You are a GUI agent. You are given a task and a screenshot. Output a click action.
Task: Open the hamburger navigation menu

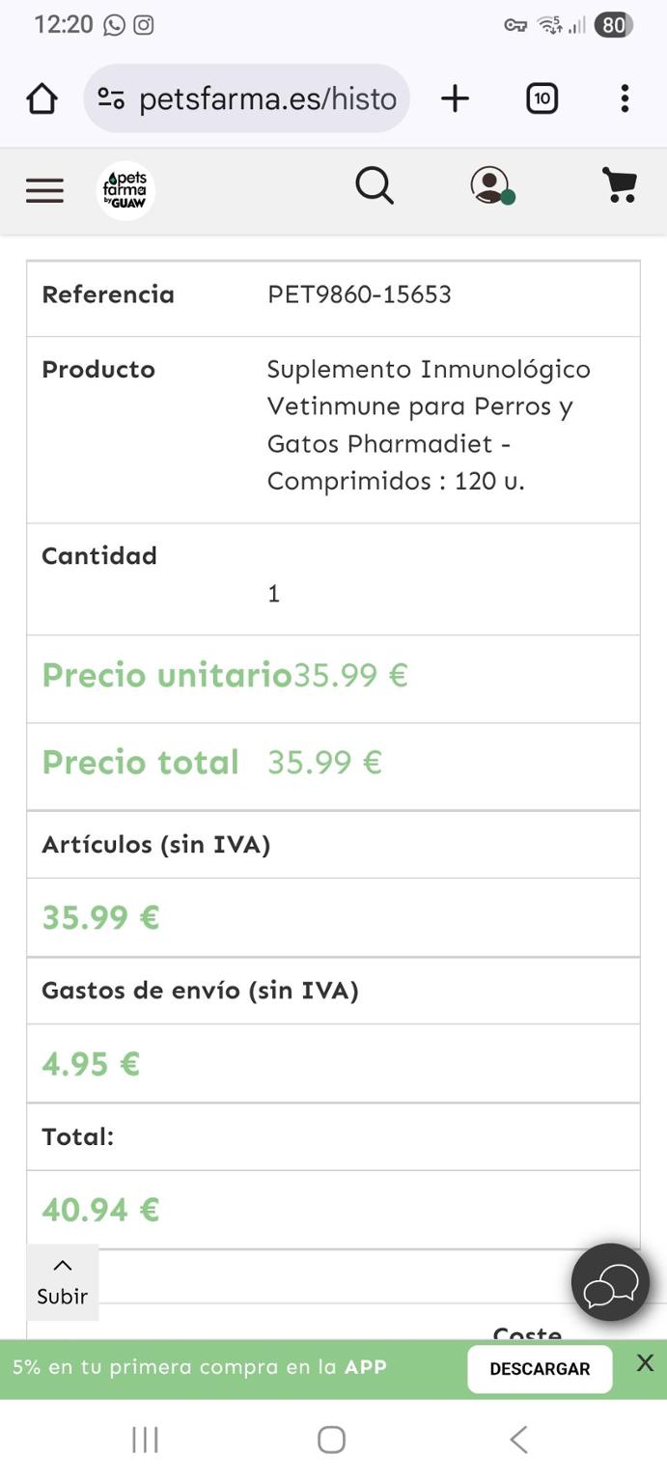click(x=44, y=190)
